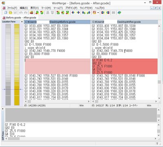Copy difference to left icon
The height and width of the screenshot is (147, 163).
[78, 13]
